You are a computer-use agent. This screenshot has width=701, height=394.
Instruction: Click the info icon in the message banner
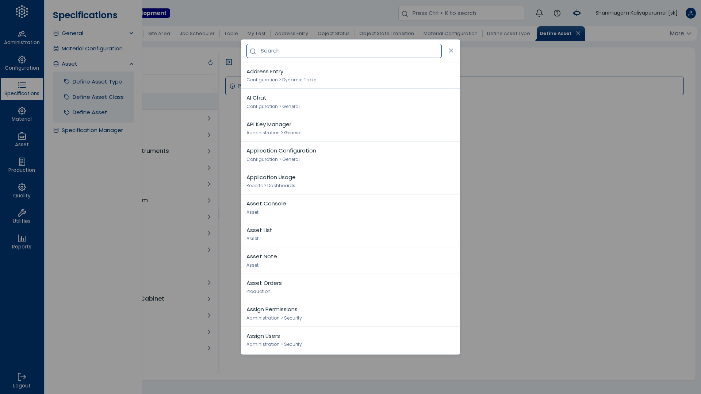232,86
